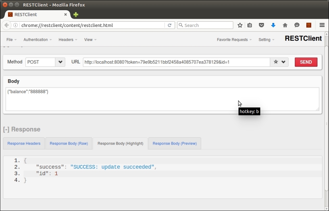Click the new tab plus button
Viewport: 329px width, 211px height.
[76, 14]
